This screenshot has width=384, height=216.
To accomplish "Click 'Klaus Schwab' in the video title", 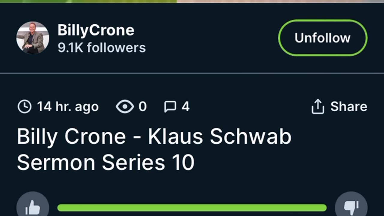I will tap(220, 136).
